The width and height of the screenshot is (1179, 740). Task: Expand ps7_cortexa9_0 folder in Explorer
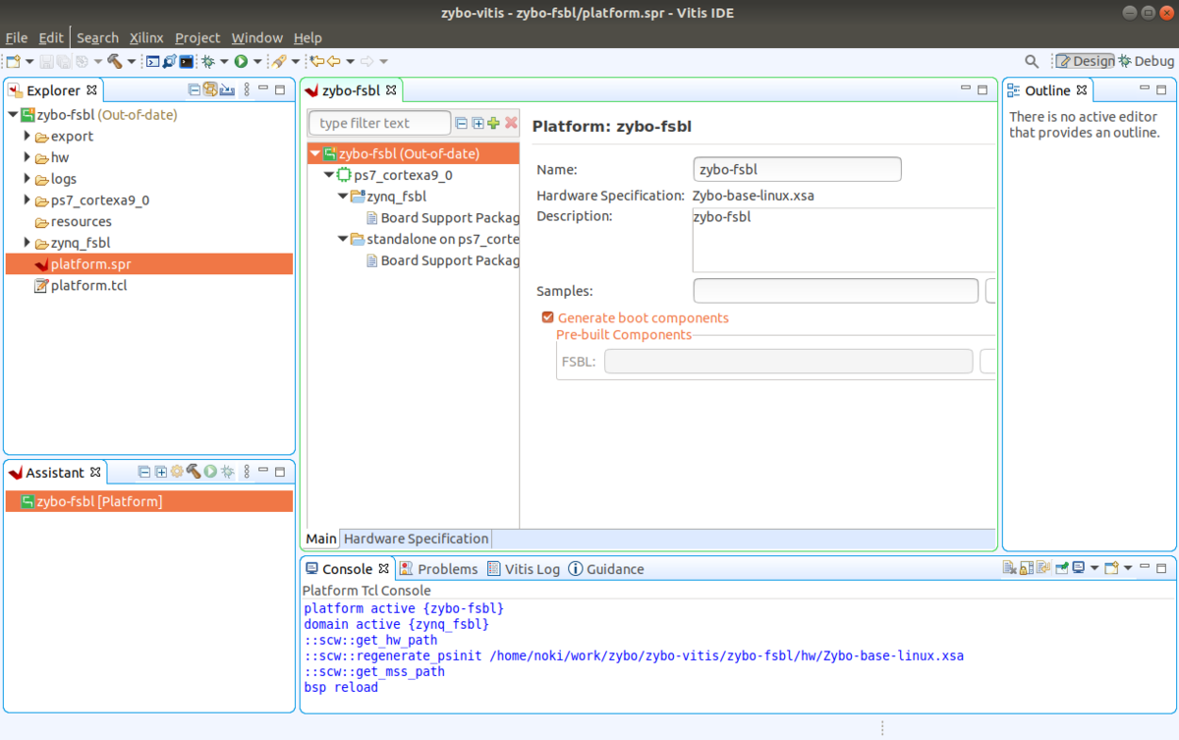click(28, 199)
